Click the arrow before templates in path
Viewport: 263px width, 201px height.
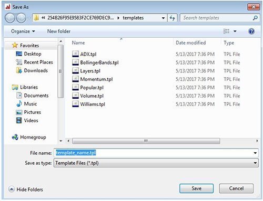click(118, 18)
